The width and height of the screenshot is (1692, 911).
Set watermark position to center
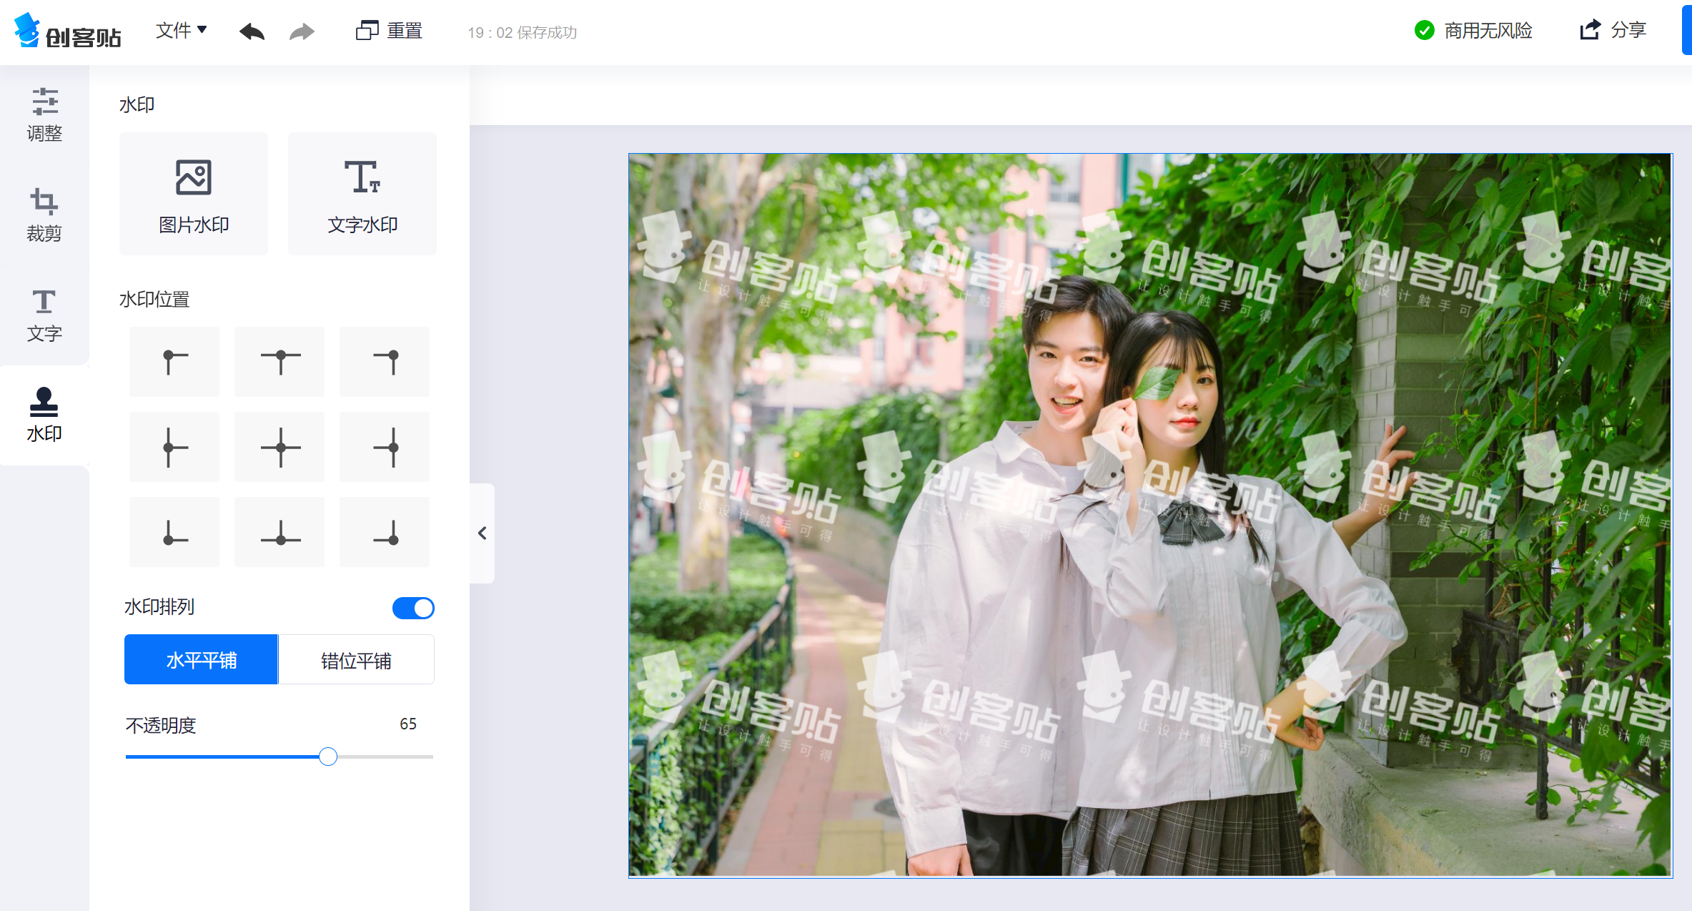(x=279, y=447)
